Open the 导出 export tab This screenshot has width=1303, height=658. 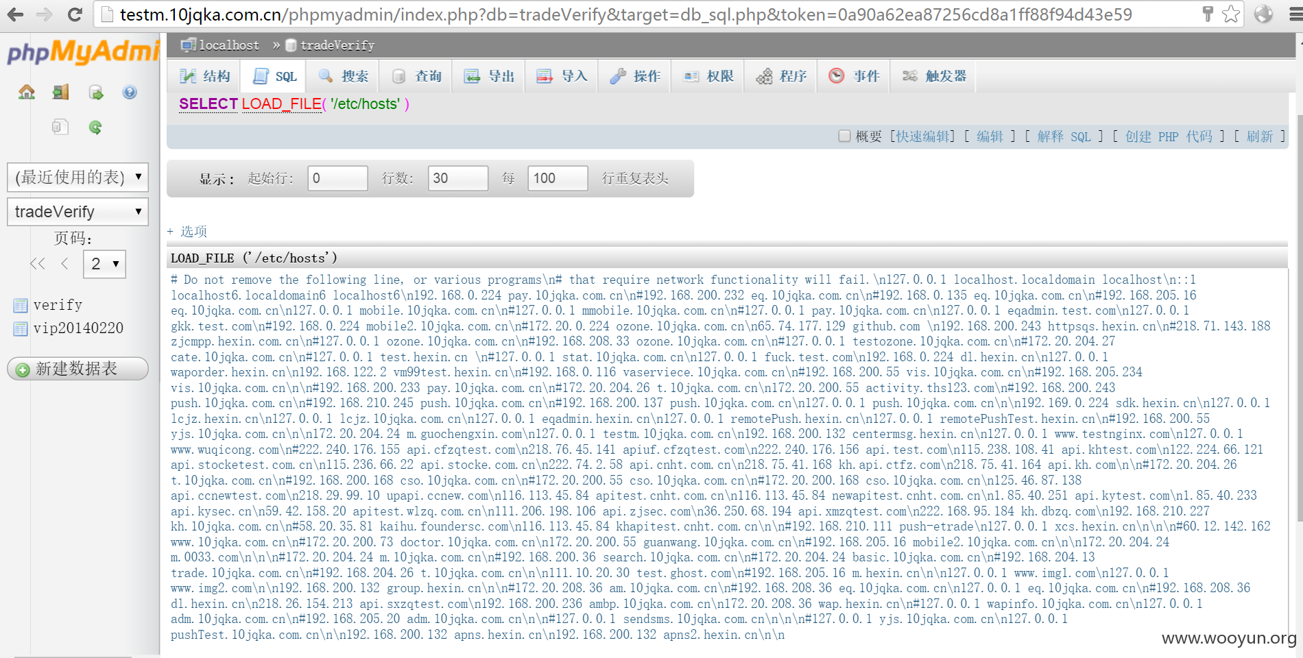489,76
